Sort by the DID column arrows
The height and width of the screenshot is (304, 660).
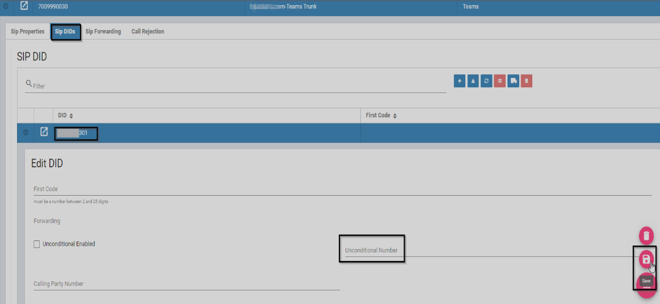click(72, 116)
